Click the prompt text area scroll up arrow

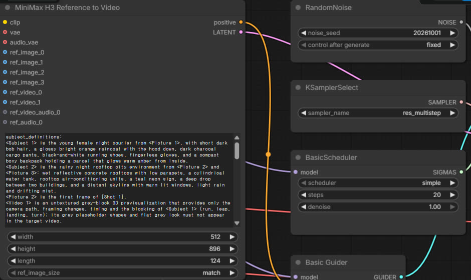click(237, 137)
